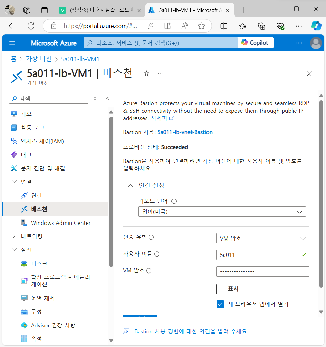Viewport: 326px width, 347px height.
Task: Collapse the 연결 group in the sidebar
Action: [14, 182]
